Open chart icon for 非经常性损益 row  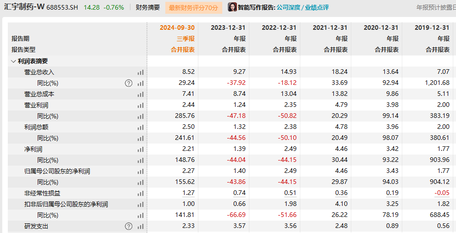pyautogui.click(x=141, y=194)
